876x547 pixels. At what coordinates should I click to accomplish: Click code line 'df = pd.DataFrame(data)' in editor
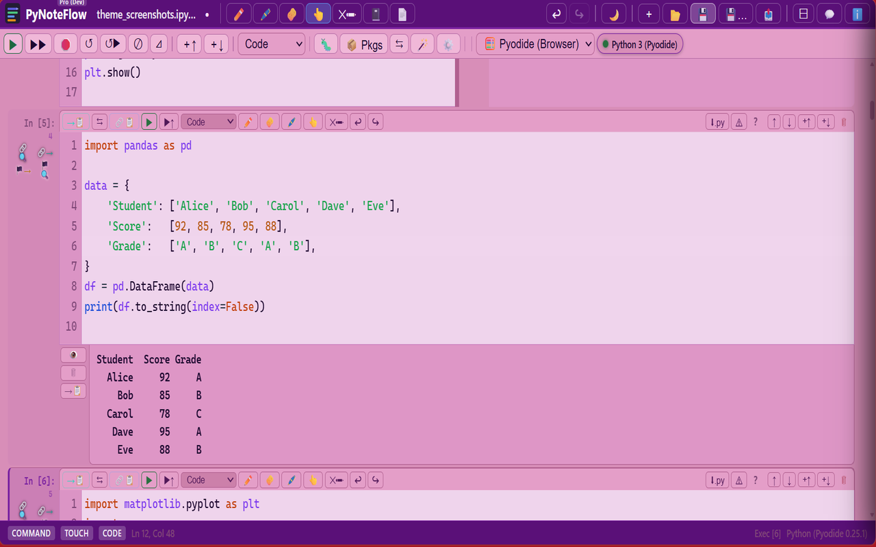tap(149, 286)
